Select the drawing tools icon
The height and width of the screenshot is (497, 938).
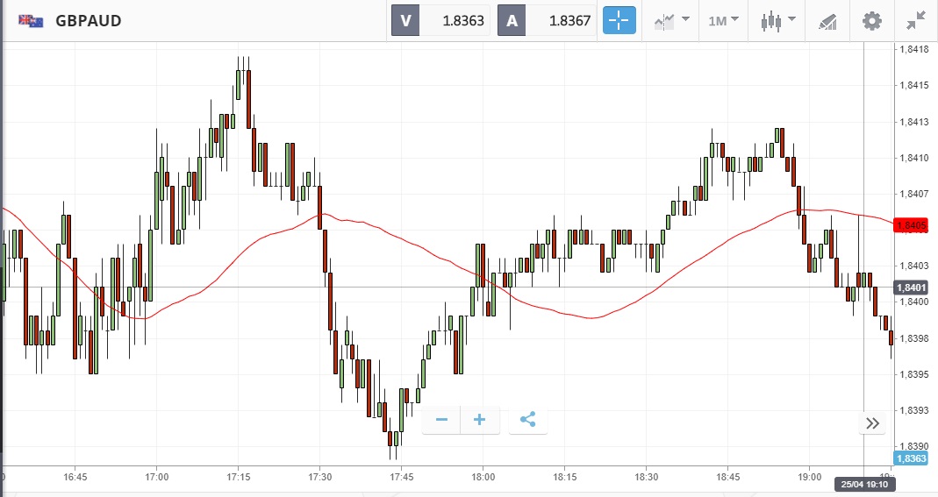828,22
